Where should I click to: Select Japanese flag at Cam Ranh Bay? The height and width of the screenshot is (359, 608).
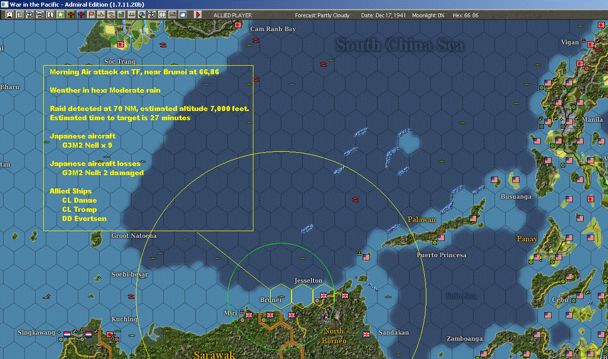[x=238, y=25]
